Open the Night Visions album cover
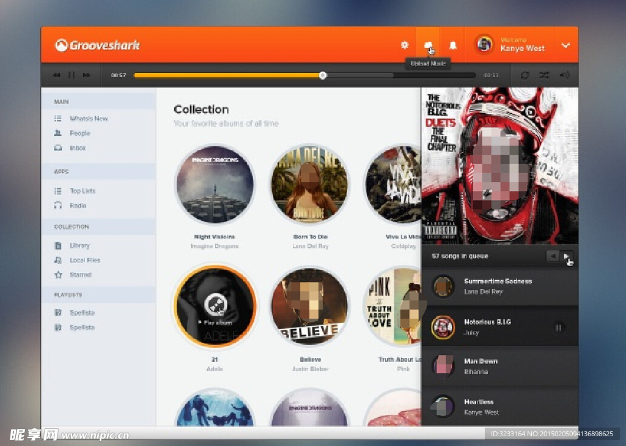Viewport: 626px width, 446px height. coord(215,185)
